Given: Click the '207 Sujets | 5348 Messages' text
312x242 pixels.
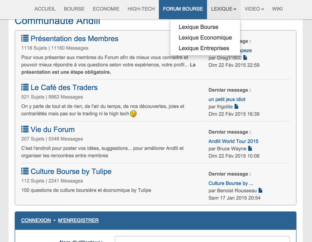Looking at the screenshot, I should pyautogui.click(x=52, y=139).
